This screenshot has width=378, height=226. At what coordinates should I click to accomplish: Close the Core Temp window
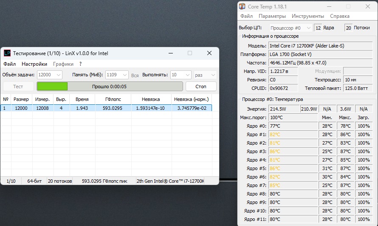coord(368,6)
